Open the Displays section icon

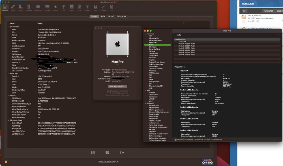pos(47,8)
